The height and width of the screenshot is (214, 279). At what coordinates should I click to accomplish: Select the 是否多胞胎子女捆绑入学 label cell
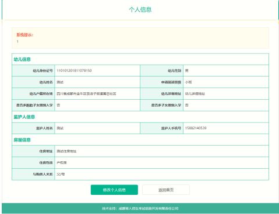click(33, 105)
